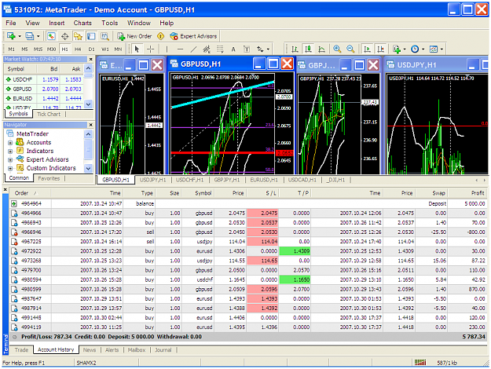Expand the Custom Indicators tree node

10,168
